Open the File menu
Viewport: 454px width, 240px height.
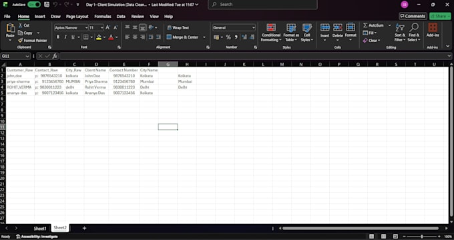pos(7,17)
